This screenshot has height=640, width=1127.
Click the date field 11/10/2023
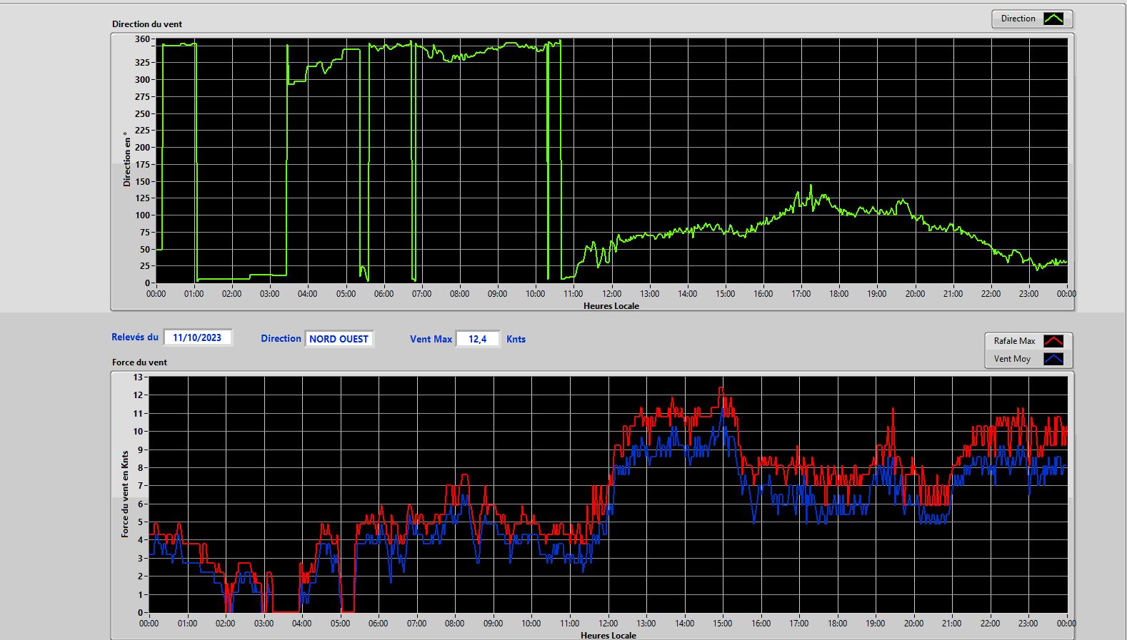(x=197, y=337)
